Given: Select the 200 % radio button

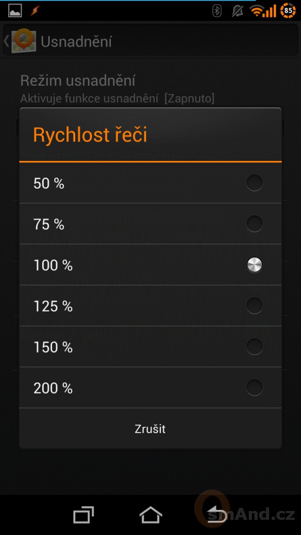Looking at the screenshot, I should 254,387.
